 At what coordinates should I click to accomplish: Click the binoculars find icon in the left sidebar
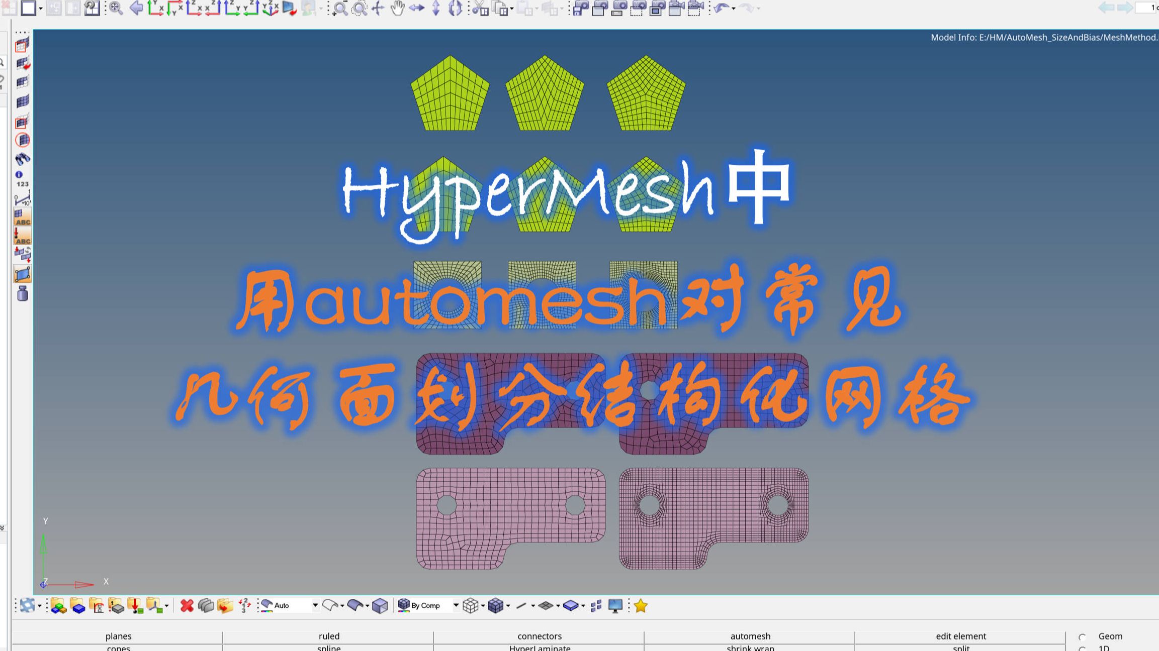[23, 159]
